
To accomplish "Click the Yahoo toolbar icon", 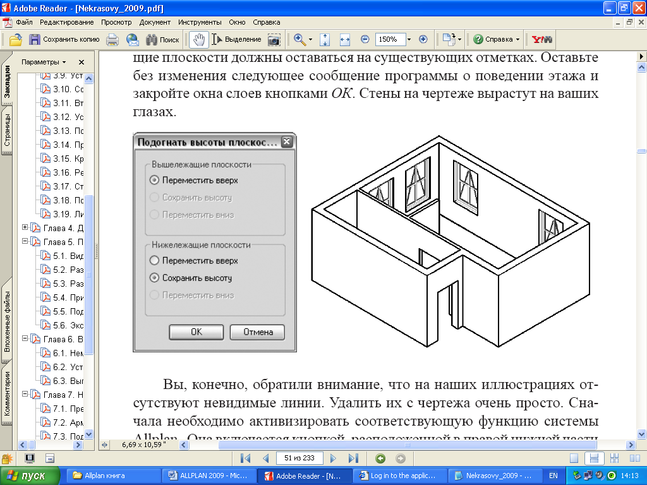I will point(542,40).
